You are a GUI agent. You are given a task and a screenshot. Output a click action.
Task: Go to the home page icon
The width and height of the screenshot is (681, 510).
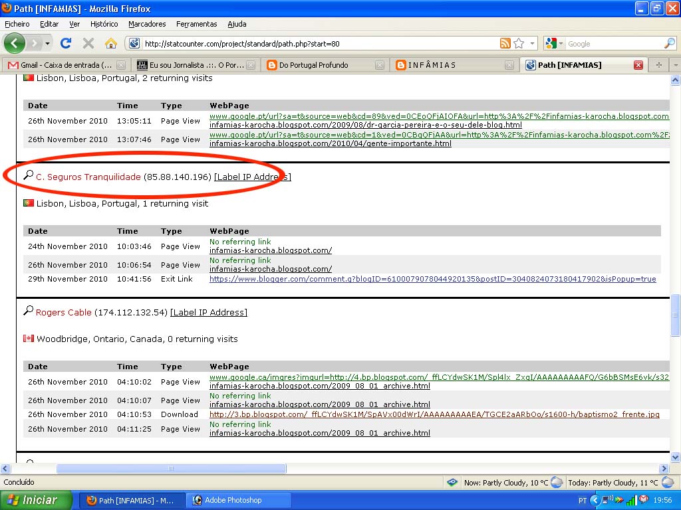[111, 43]
